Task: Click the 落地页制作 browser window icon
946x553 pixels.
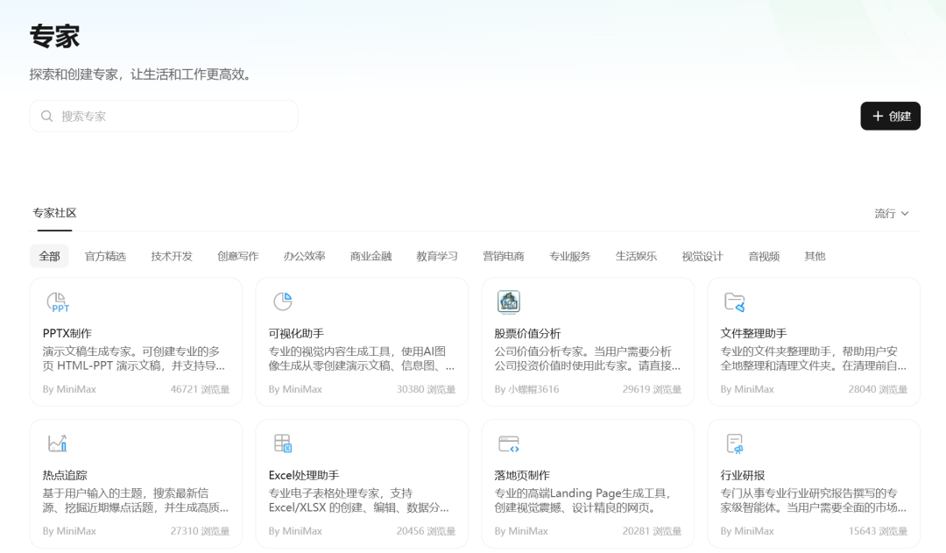Action: (x=508, y=443)
